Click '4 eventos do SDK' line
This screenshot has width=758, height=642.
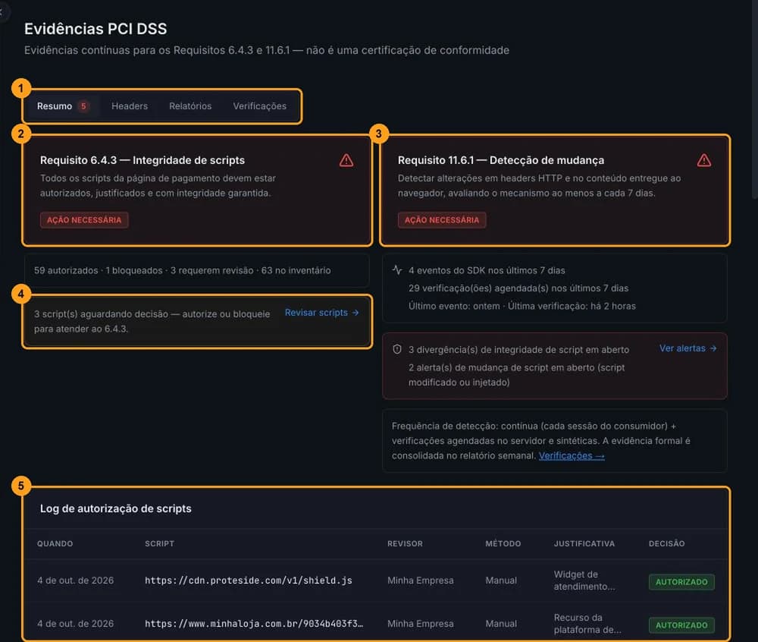point(487,270)
